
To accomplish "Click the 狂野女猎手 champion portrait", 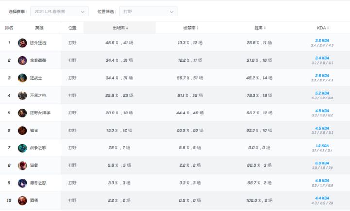I will [22, 113].
